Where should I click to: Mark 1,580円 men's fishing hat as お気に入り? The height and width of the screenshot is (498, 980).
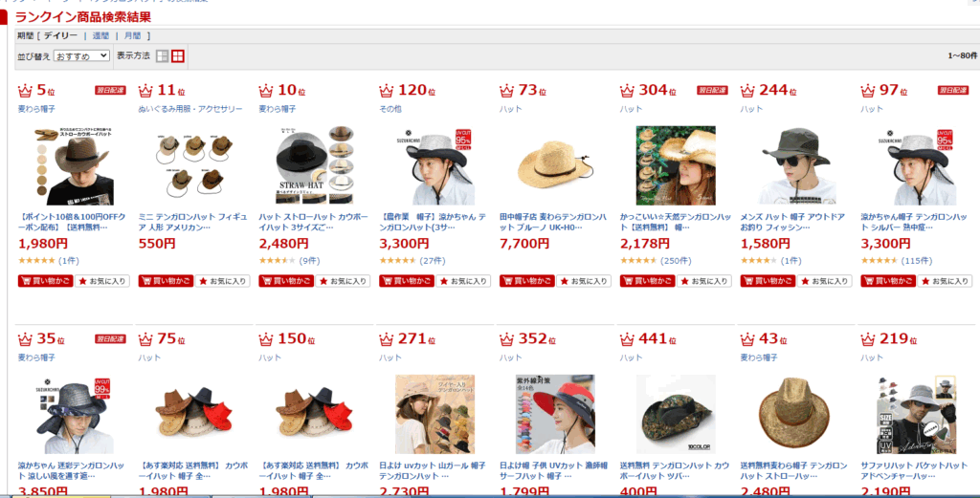tap(824, 281)
